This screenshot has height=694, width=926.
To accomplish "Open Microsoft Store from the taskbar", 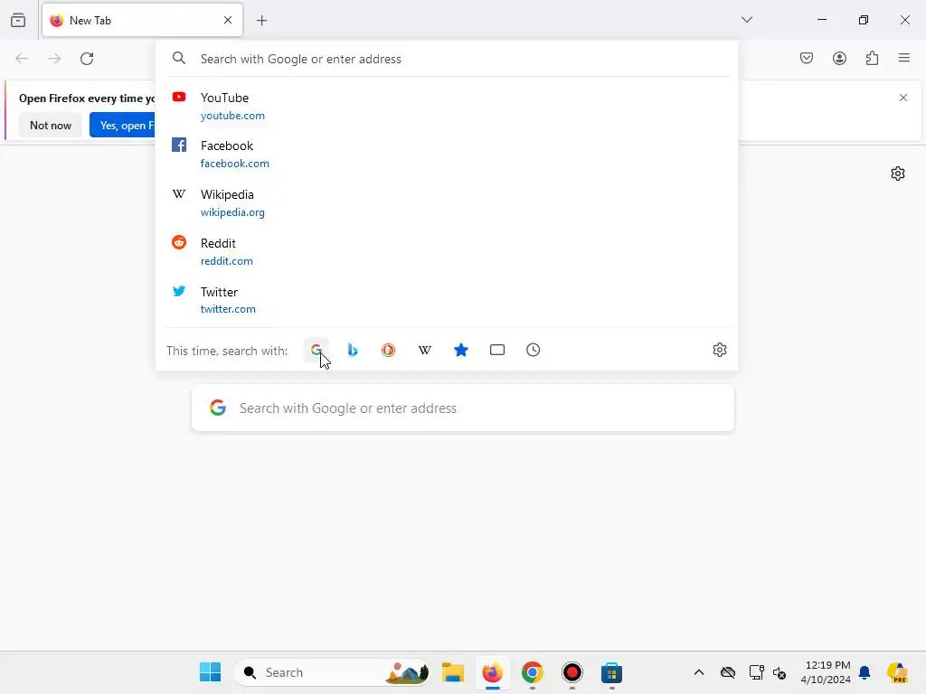I will (x=612, y=672).
